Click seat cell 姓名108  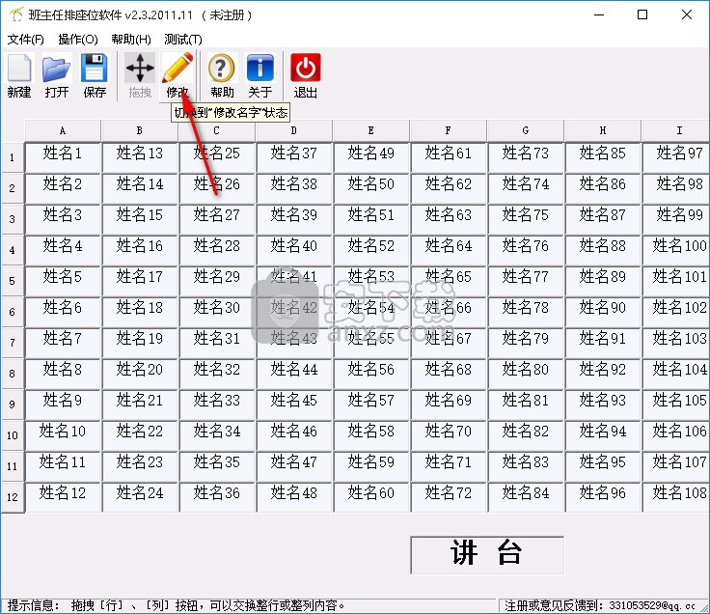(x=676, y=496)
